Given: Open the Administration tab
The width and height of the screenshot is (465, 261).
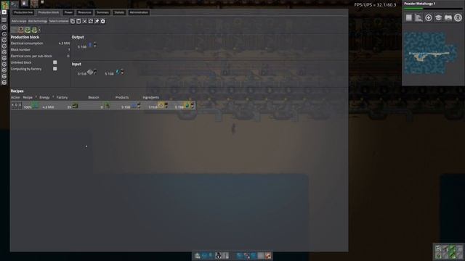Looking at the screenshot, I should tap(139, 12).
